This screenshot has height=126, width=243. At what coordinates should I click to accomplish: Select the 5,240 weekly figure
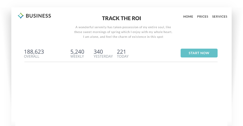(x=77, y=52)
